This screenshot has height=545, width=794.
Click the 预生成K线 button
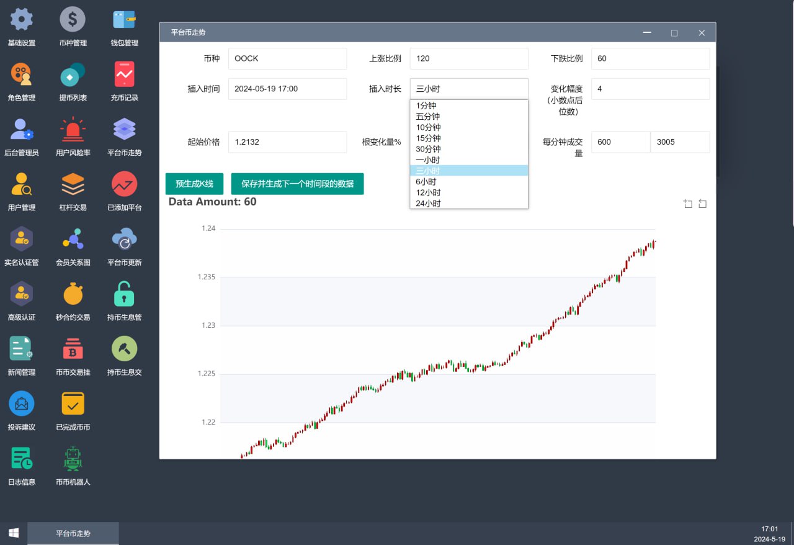tap(194, 184)
